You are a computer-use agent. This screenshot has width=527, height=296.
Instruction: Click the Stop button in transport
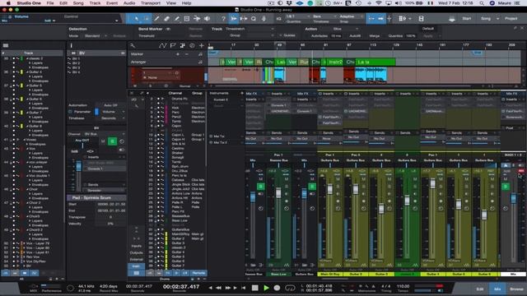255,288
